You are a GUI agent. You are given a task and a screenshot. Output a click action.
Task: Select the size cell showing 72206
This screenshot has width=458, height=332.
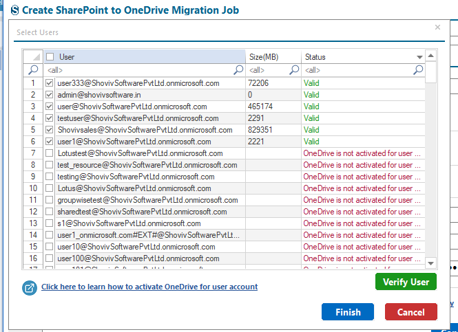pos(273,83)
